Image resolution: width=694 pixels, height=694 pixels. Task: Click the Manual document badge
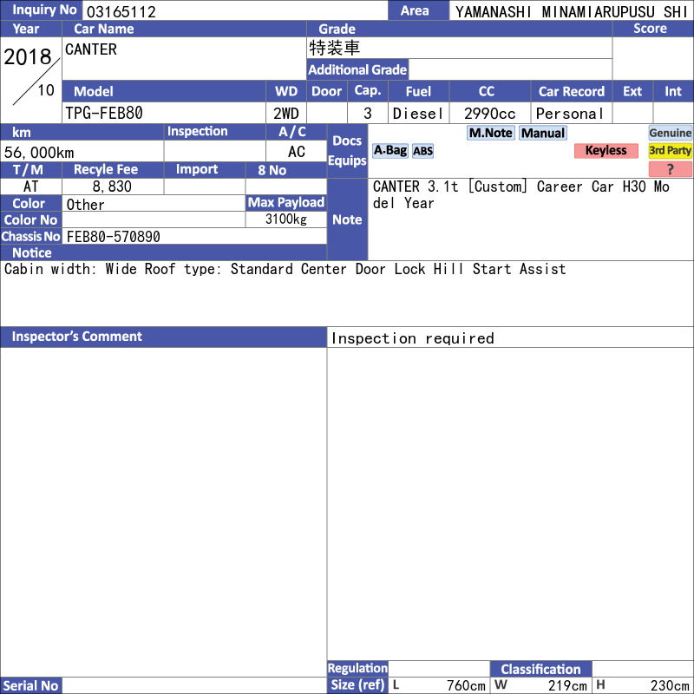[543, 133]
